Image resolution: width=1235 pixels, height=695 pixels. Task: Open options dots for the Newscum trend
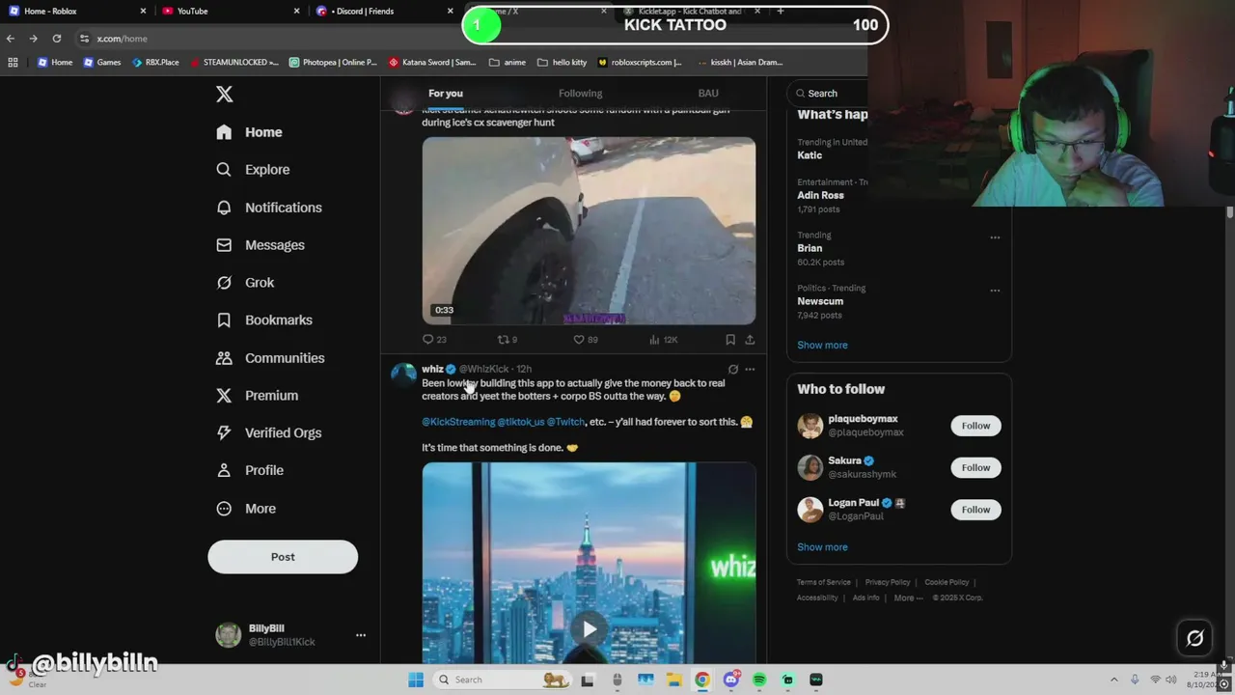tap(995, 291)
